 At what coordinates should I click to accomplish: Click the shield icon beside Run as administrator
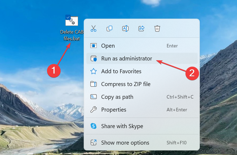click(94, 59)
